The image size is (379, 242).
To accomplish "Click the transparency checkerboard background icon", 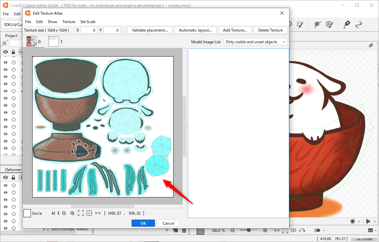I will pos(201,231).
